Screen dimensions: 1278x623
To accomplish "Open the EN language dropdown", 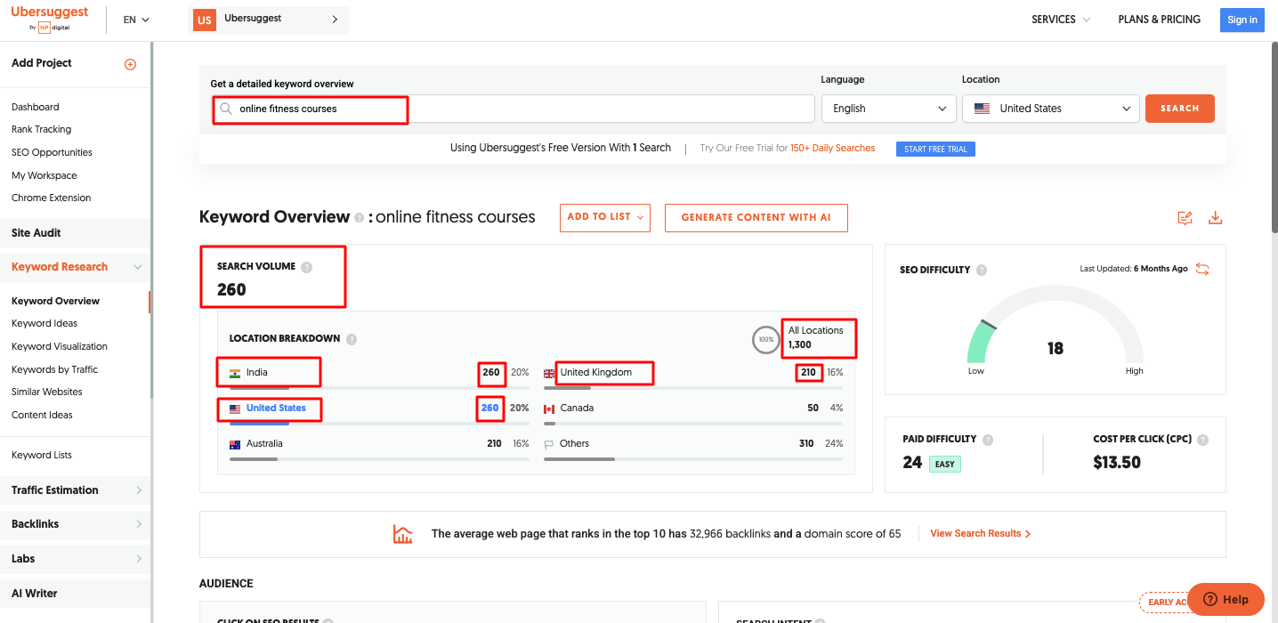I will click(136, 20).
